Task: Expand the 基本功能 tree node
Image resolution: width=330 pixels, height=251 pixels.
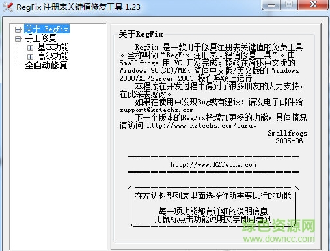Action: pos(30,48)
